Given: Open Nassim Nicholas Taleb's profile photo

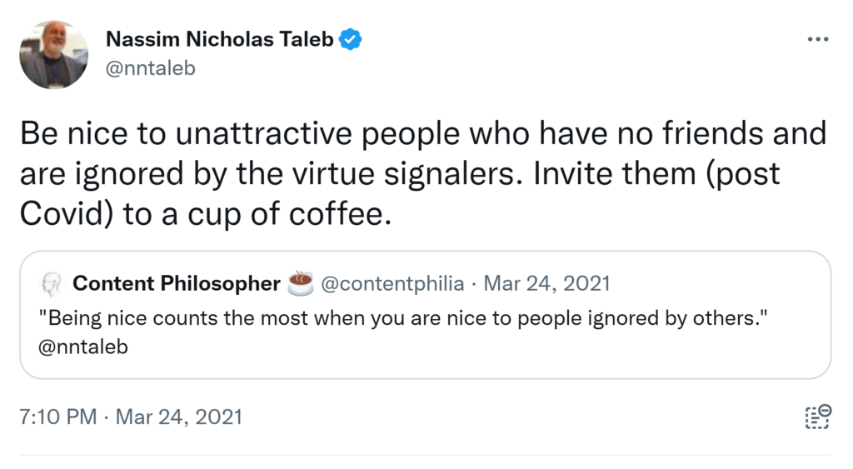Looking at the screenshot, I should click(x=53, y=55).
